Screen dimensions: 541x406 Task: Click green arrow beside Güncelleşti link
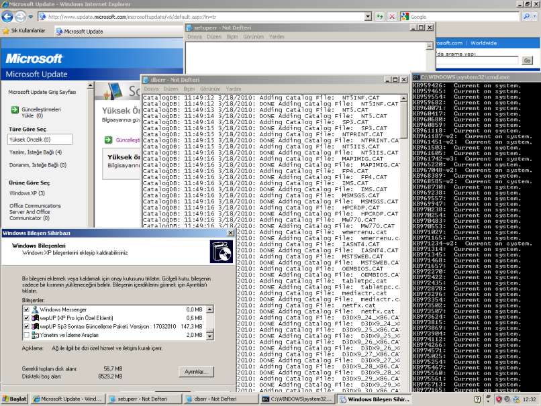click(x=108, y=140)
